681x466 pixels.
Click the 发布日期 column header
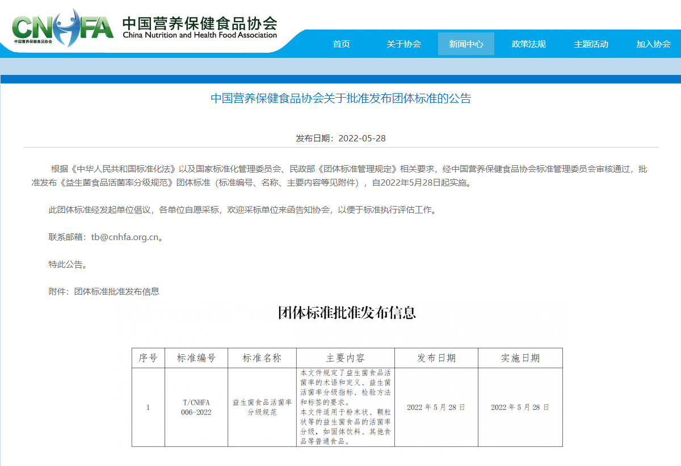[x=436, y=358]
